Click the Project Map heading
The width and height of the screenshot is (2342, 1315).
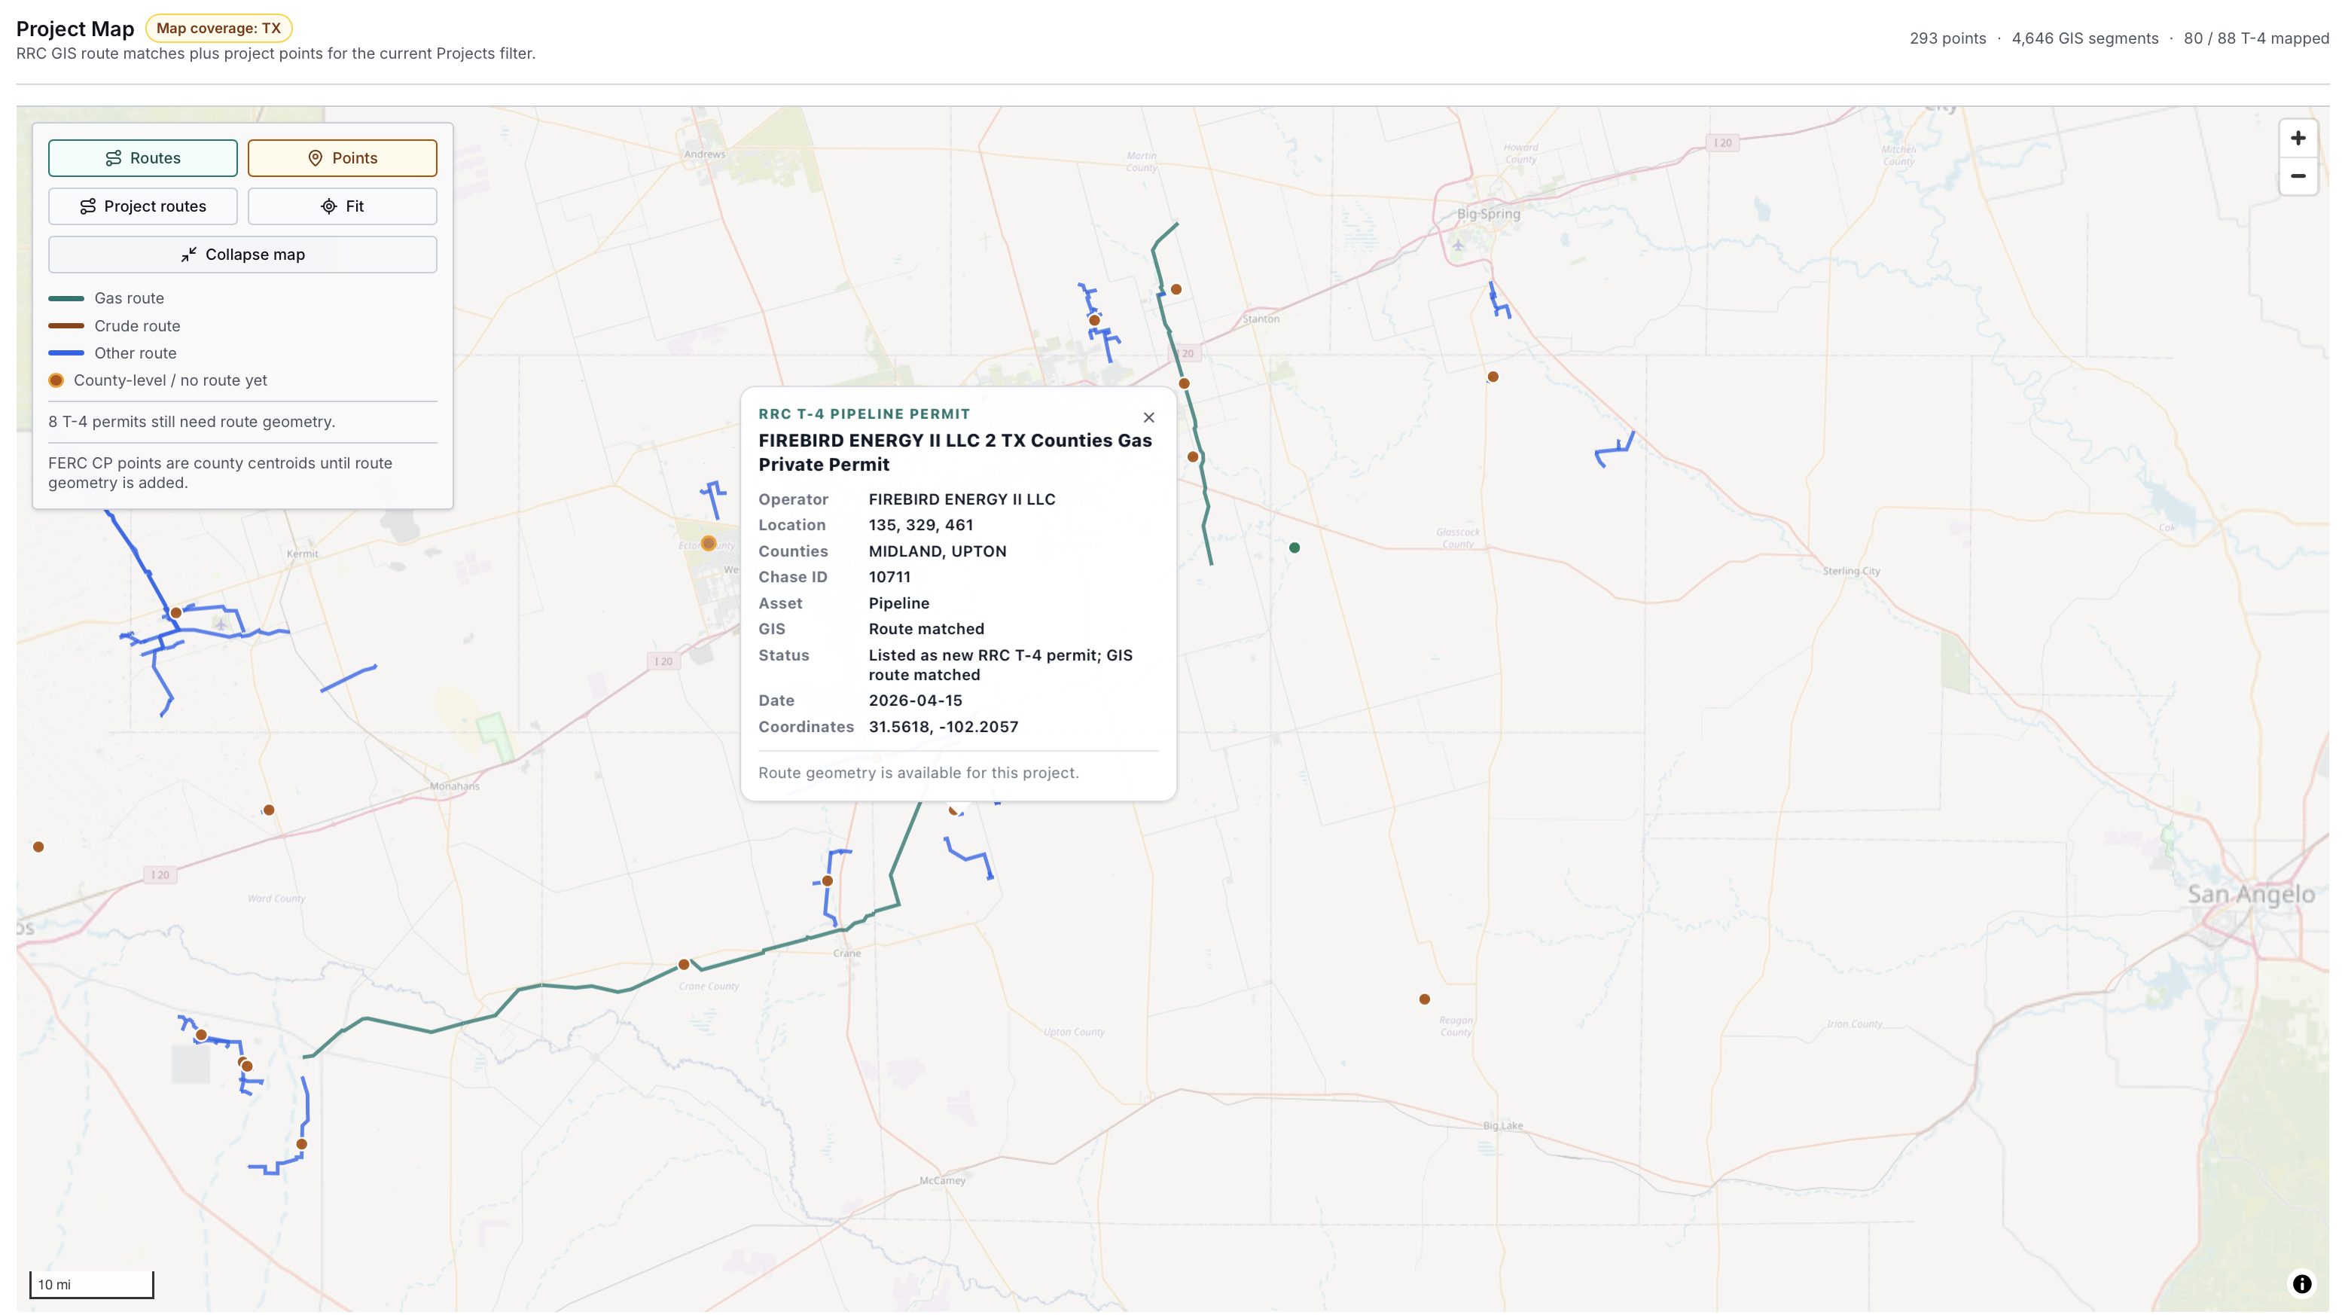75,29
